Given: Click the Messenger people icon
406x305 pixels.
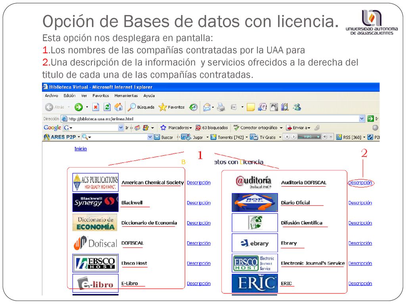Looking at the screenshot, I should click(x=297, y=107).
